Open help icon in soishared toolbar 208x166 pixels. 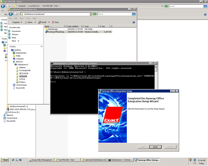tap(134, 22)
